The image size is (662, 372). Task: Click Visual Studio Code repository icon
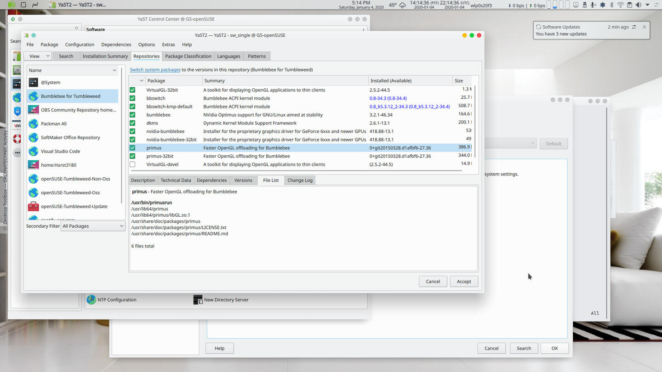pos(33,151)
